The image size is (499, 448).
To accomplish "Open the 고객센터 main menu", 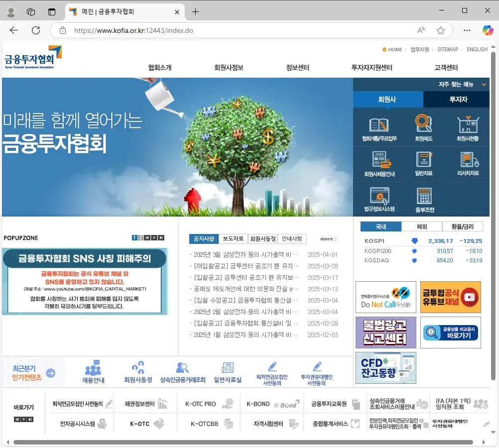I will pyautogui.click(x=446, y=68).
